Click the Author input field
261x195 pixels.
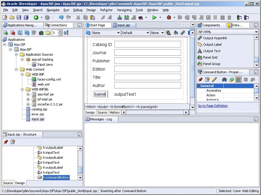click(x=148, y=85)
